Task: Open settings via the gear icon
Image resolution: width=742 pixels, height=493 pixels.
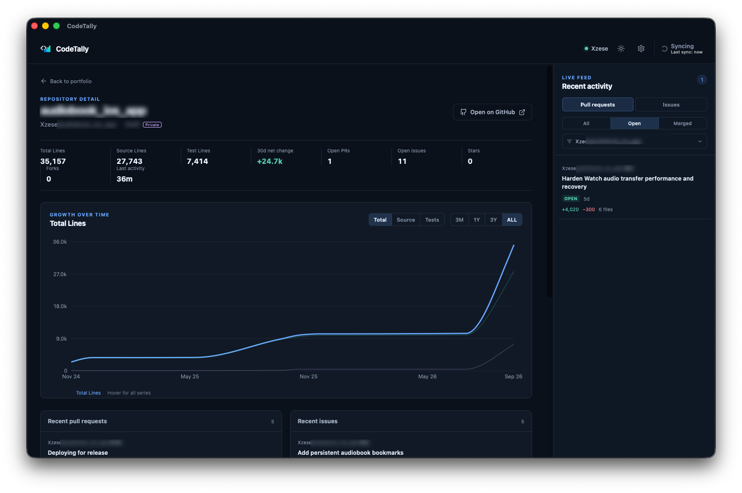Action: coord(641,49)
